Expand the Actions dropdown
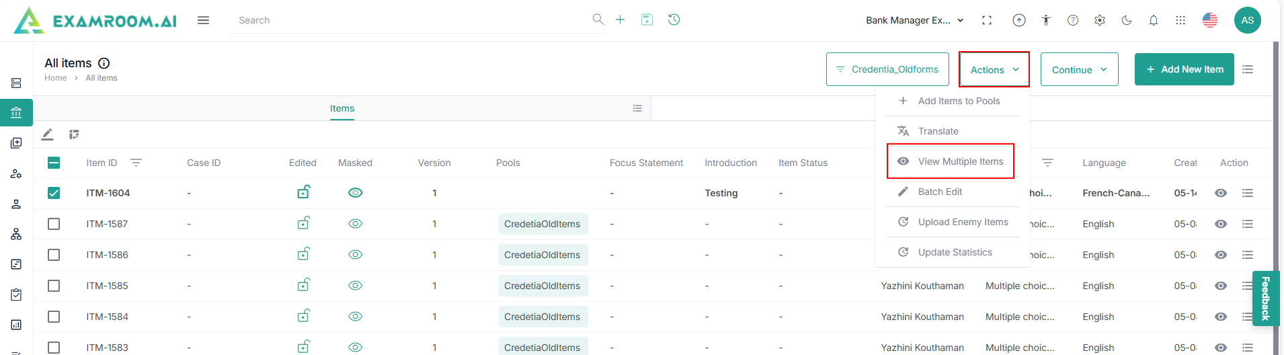 (x=994, y=70)
